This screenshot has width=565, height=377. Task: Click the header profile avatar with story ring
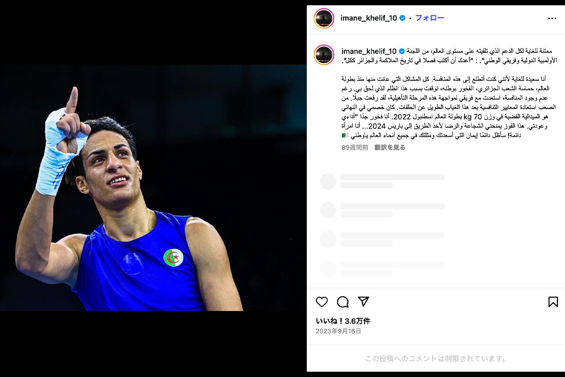point(324,19)
